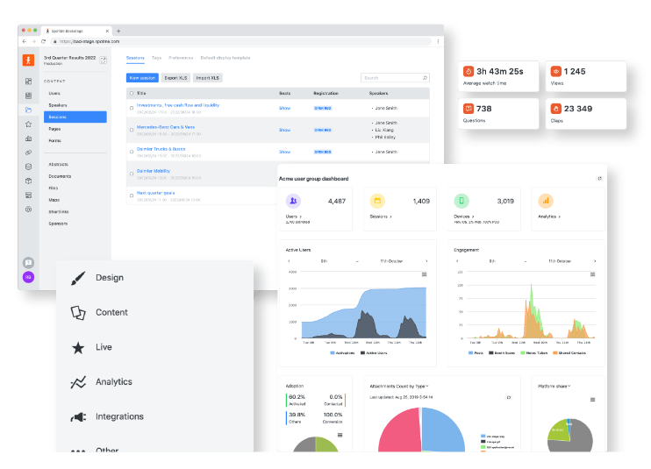The image size is (651, 469).
Task: Open Active Users chart hamburger menu
Action: (425, 274)
